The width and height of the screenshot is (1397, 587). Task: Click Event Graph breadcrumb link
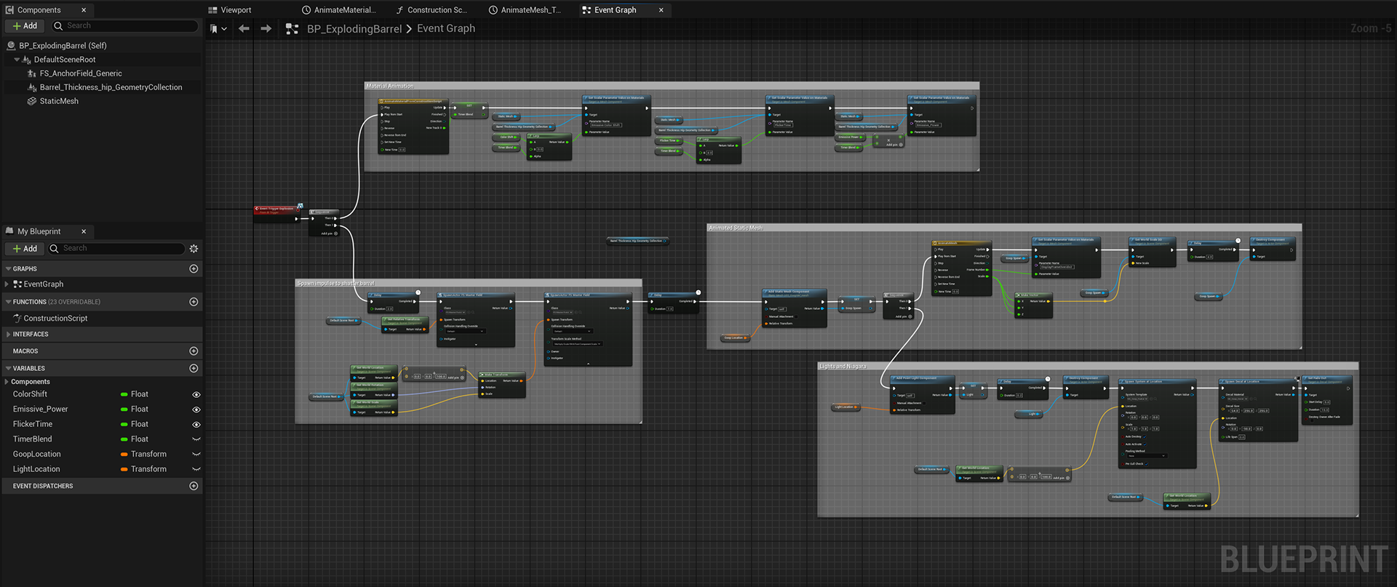446,28
